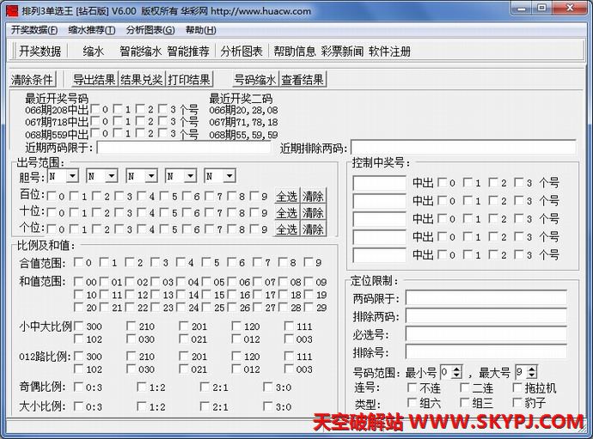Click 全选 button for the 百位 row
The image size is (593, 439).
click(x=286, y=196)
